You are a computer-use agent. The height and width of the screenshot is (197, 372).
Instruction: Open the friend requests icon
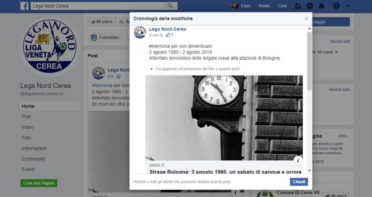point(298,6)
